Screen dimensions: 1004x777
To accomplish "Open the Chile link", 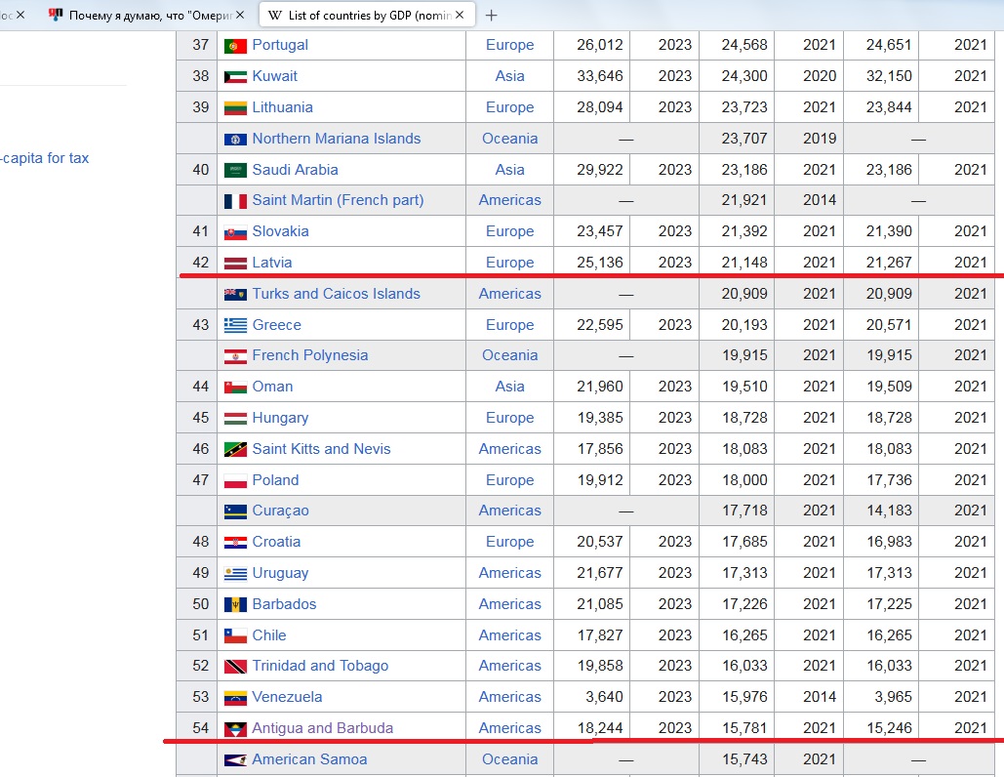I will pos(269,635).
